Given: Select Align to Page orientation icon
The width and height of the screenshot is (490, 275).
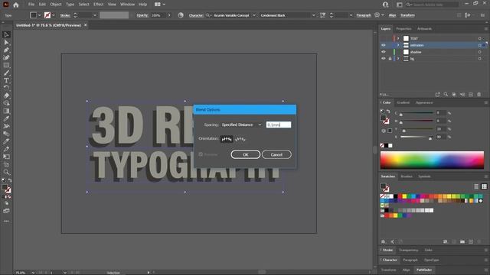Looking at the screenshot, I should [x=227, y=139].
